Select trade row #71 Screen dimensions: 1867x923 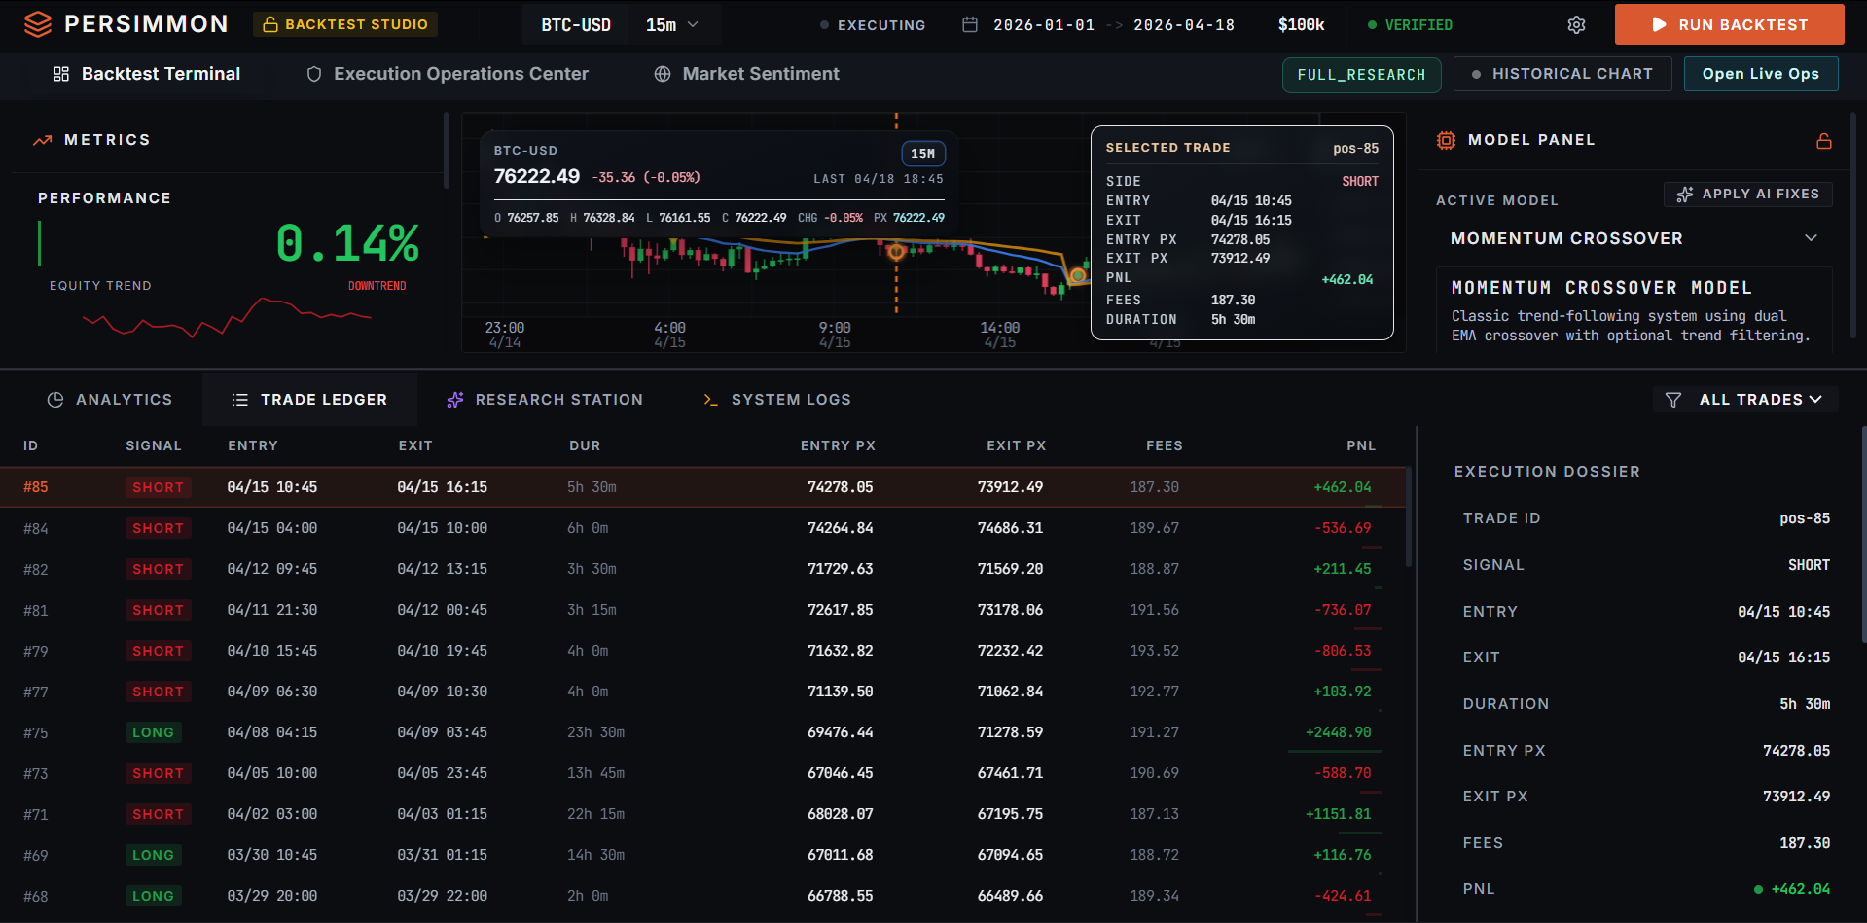tap(702, 814)
